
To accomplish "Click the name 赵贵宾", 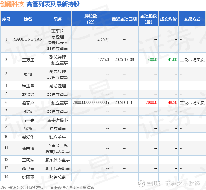I will pos(28,94).
